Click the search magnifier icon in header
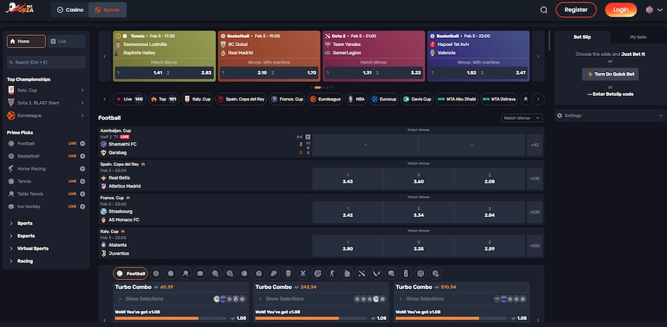This screenshot has width=667, height=327. (544, 10)
